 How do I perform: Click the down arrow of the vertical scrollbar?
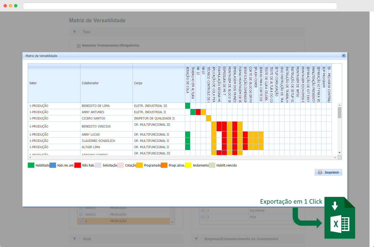click(x=339, y=152)
